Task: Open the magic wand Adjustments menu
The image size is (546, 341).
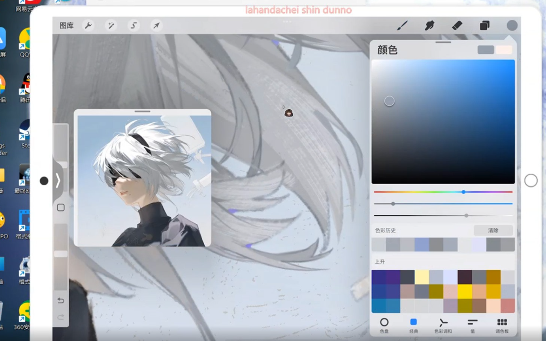Action: coord(111,26)
